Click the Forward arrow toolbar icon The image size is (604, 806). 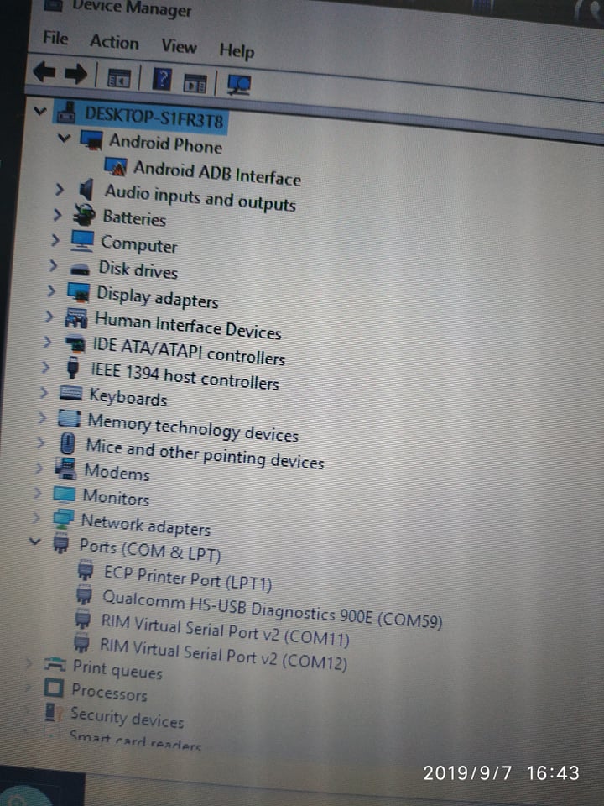75,74
